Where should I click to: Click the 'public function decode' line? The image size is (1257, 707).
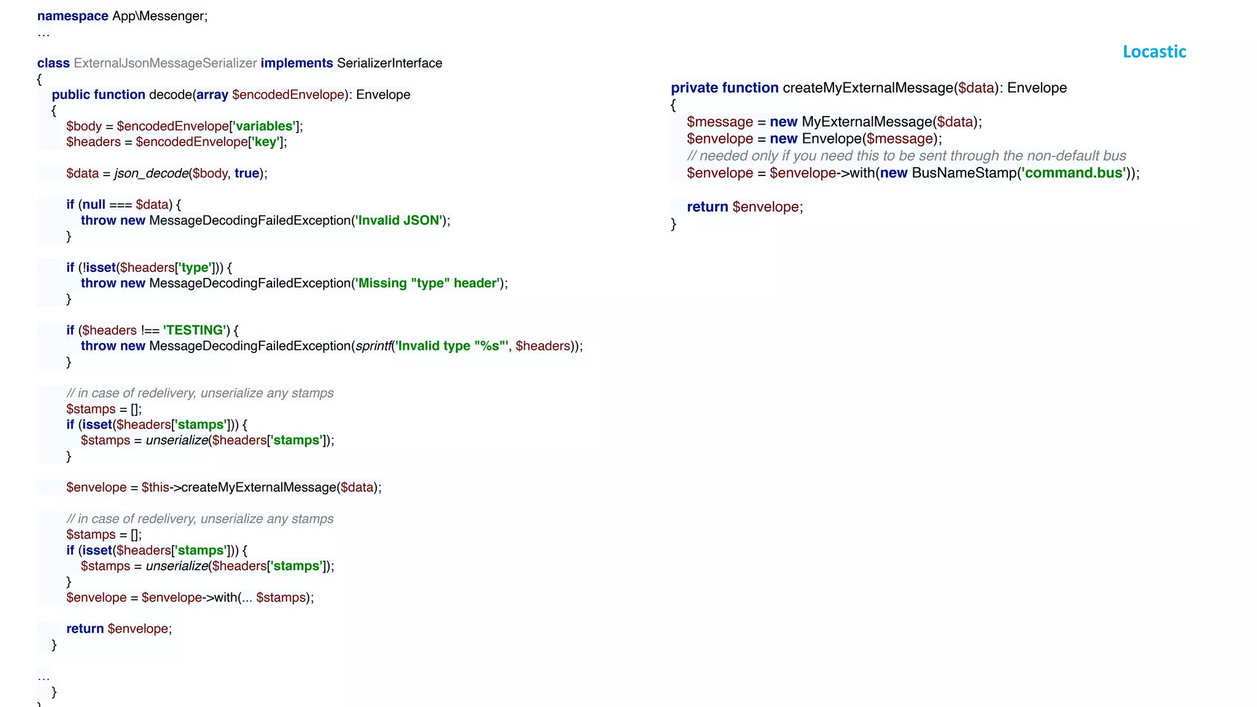[231, 95]
